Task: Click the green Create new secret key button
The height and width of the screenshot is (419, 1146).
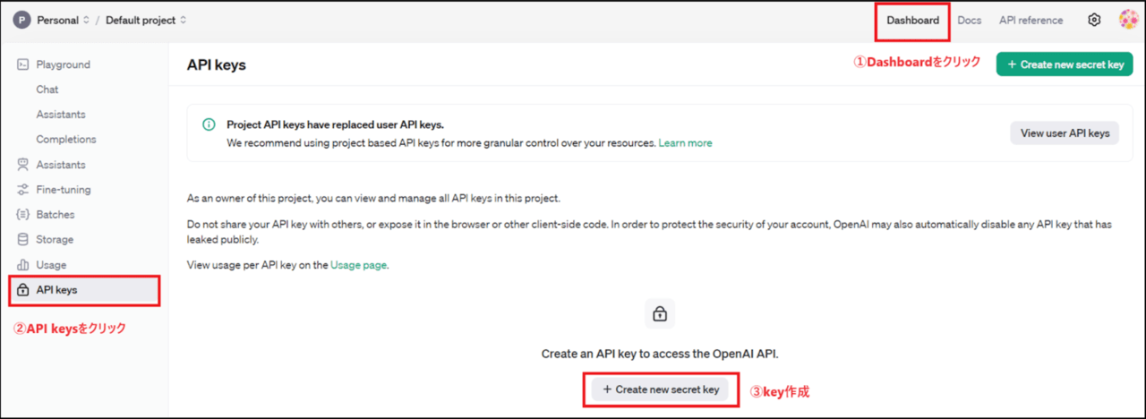Action: (1065, 64)
